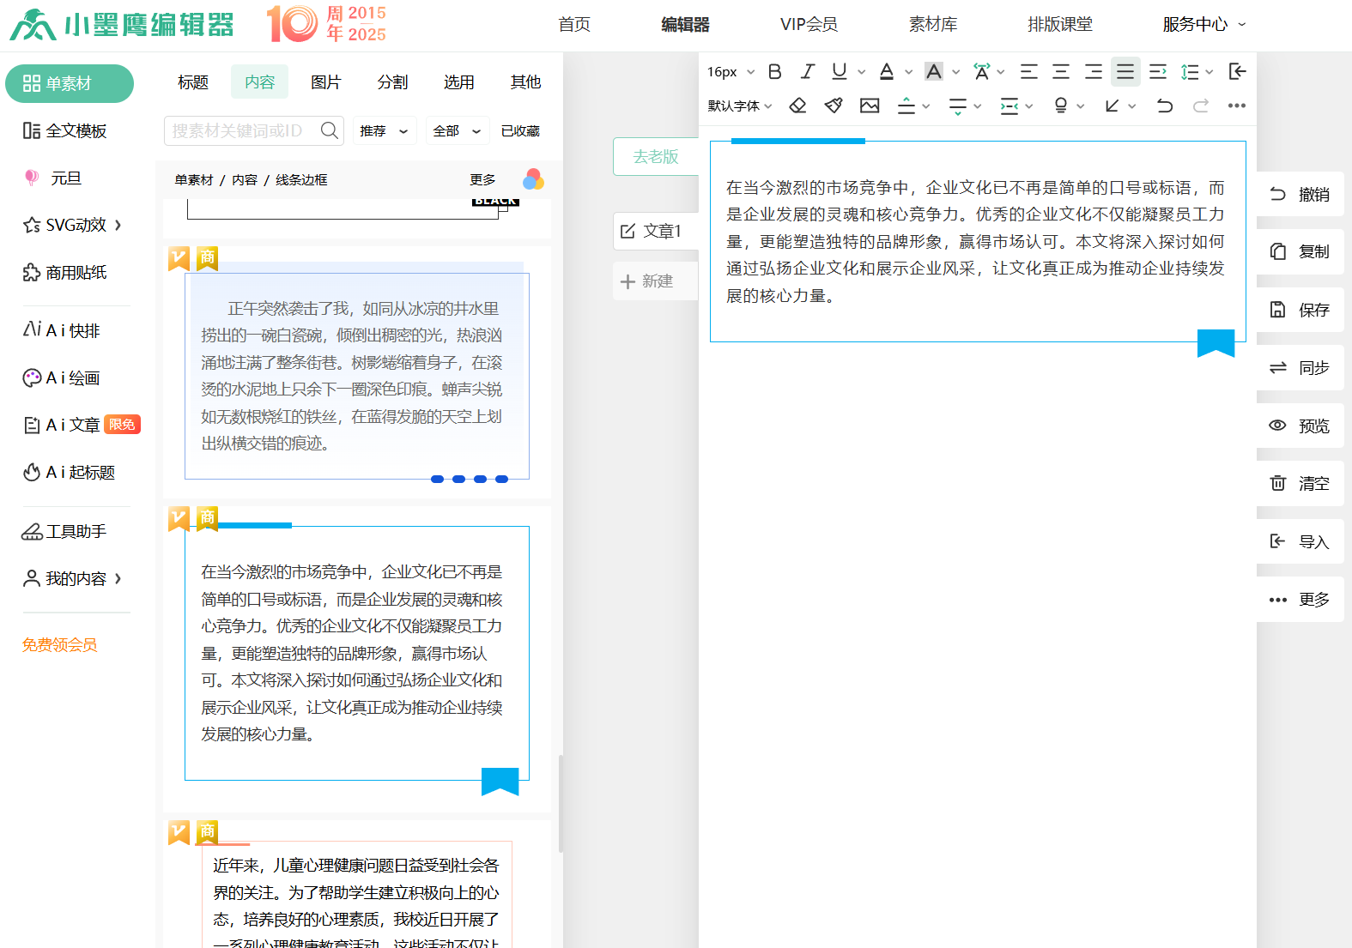1352x948 pixels.
Task: Click the 保存 save button
Action: 1300,310
